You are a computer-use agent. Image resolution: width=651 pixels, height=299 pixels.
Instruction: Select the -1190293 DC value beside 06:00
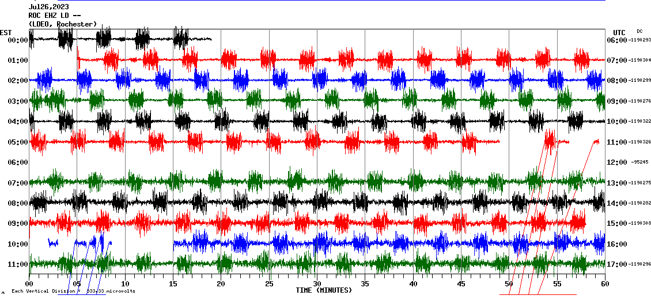(639, 40)
